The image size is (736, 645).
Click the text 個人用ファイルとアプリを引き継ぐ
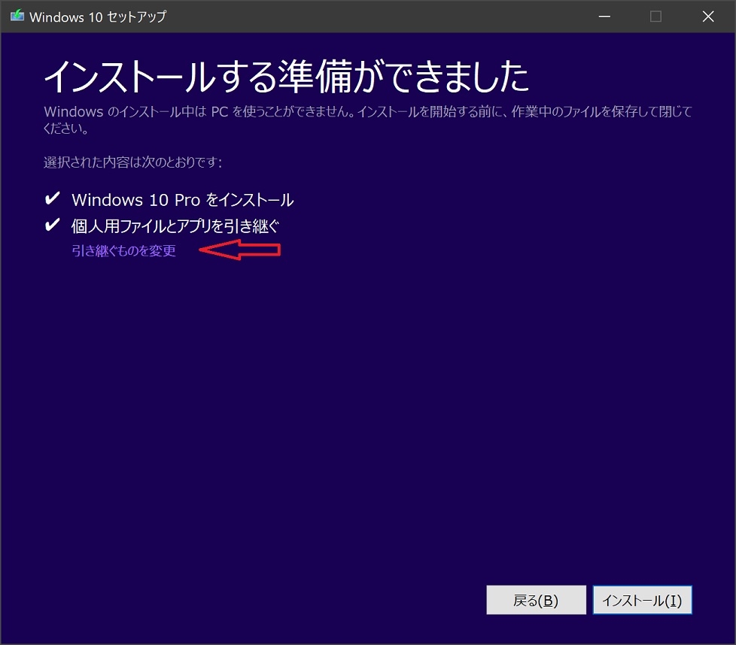[x=175, y=226]
